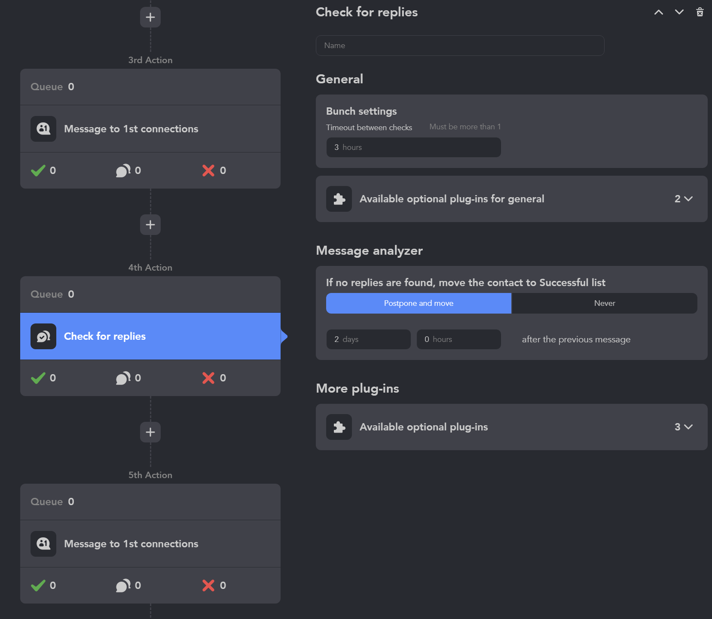Click the 'Check for replies' panel title
712x619 pixels.
tap(367, 12)
